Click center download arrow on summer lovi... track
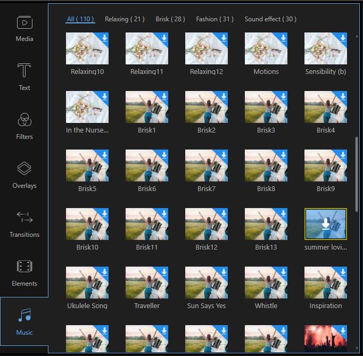 tap(326, 224)
